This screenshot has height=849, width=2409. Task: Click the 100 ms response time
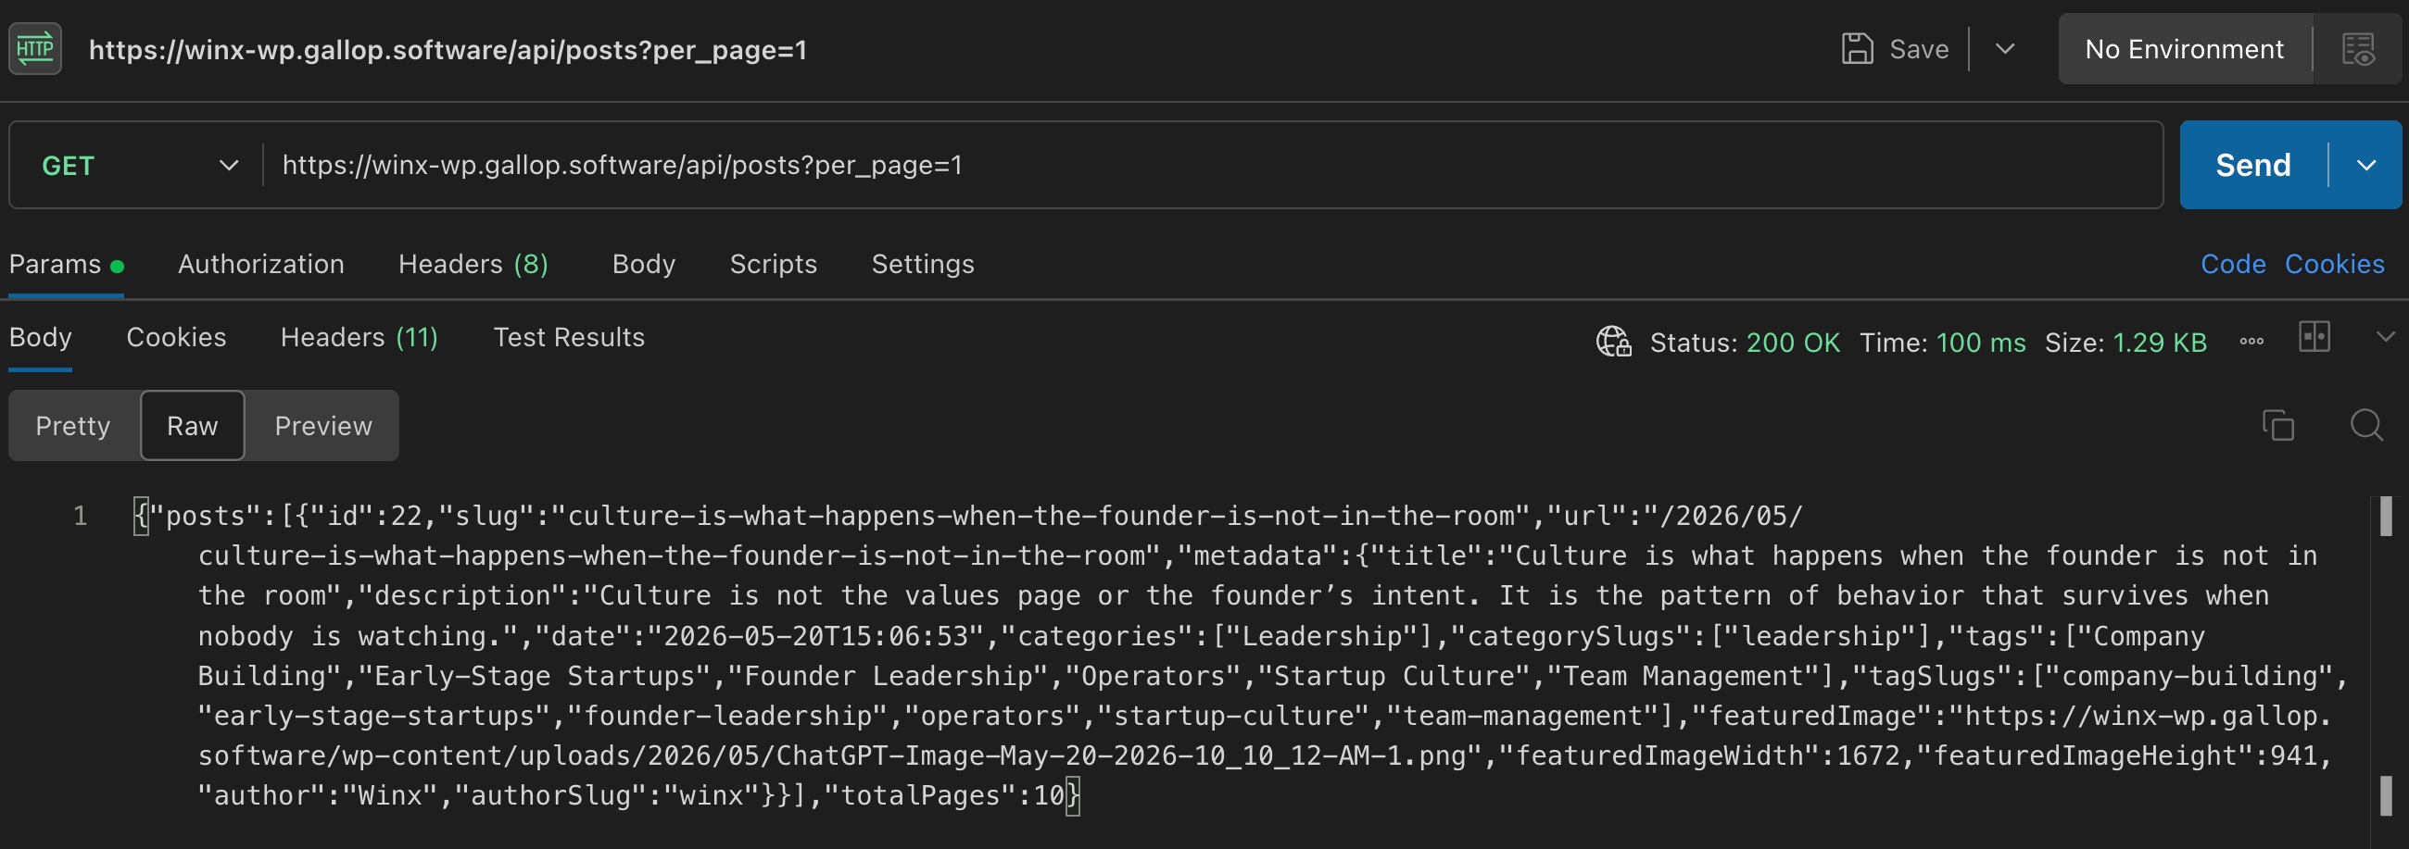click(x=1980, y=343)
